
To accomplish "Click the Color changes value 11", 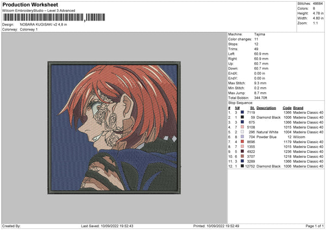I will click(x=256, y=39).
